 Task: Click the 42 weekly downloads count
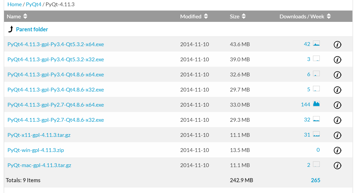coord(307,44)
